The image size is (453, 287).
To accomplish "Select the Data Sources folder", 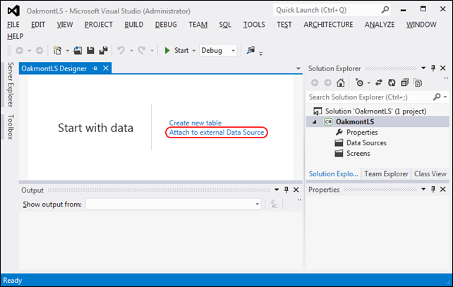I will point(366,143).
